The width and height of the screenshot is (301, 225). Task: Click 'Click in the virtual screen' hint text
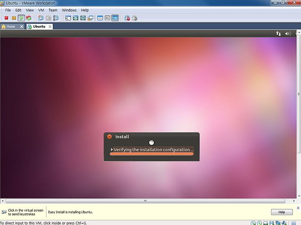[26, 210]
